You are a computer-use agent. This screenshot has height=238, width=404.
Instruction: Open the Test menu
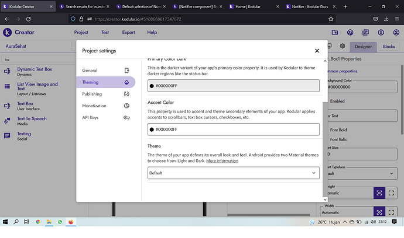click(x=105, y=32)
